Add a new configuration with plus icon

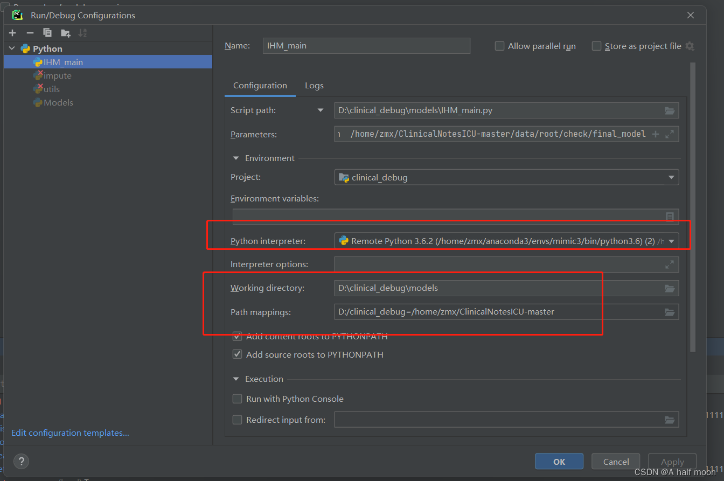click(12, 33)
